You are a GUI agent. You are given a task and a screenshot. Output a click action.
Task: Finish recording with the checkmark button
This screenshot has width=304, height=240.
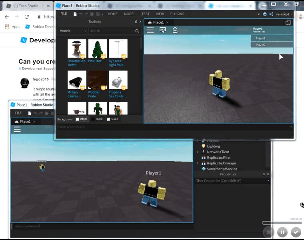click(296, 232)
